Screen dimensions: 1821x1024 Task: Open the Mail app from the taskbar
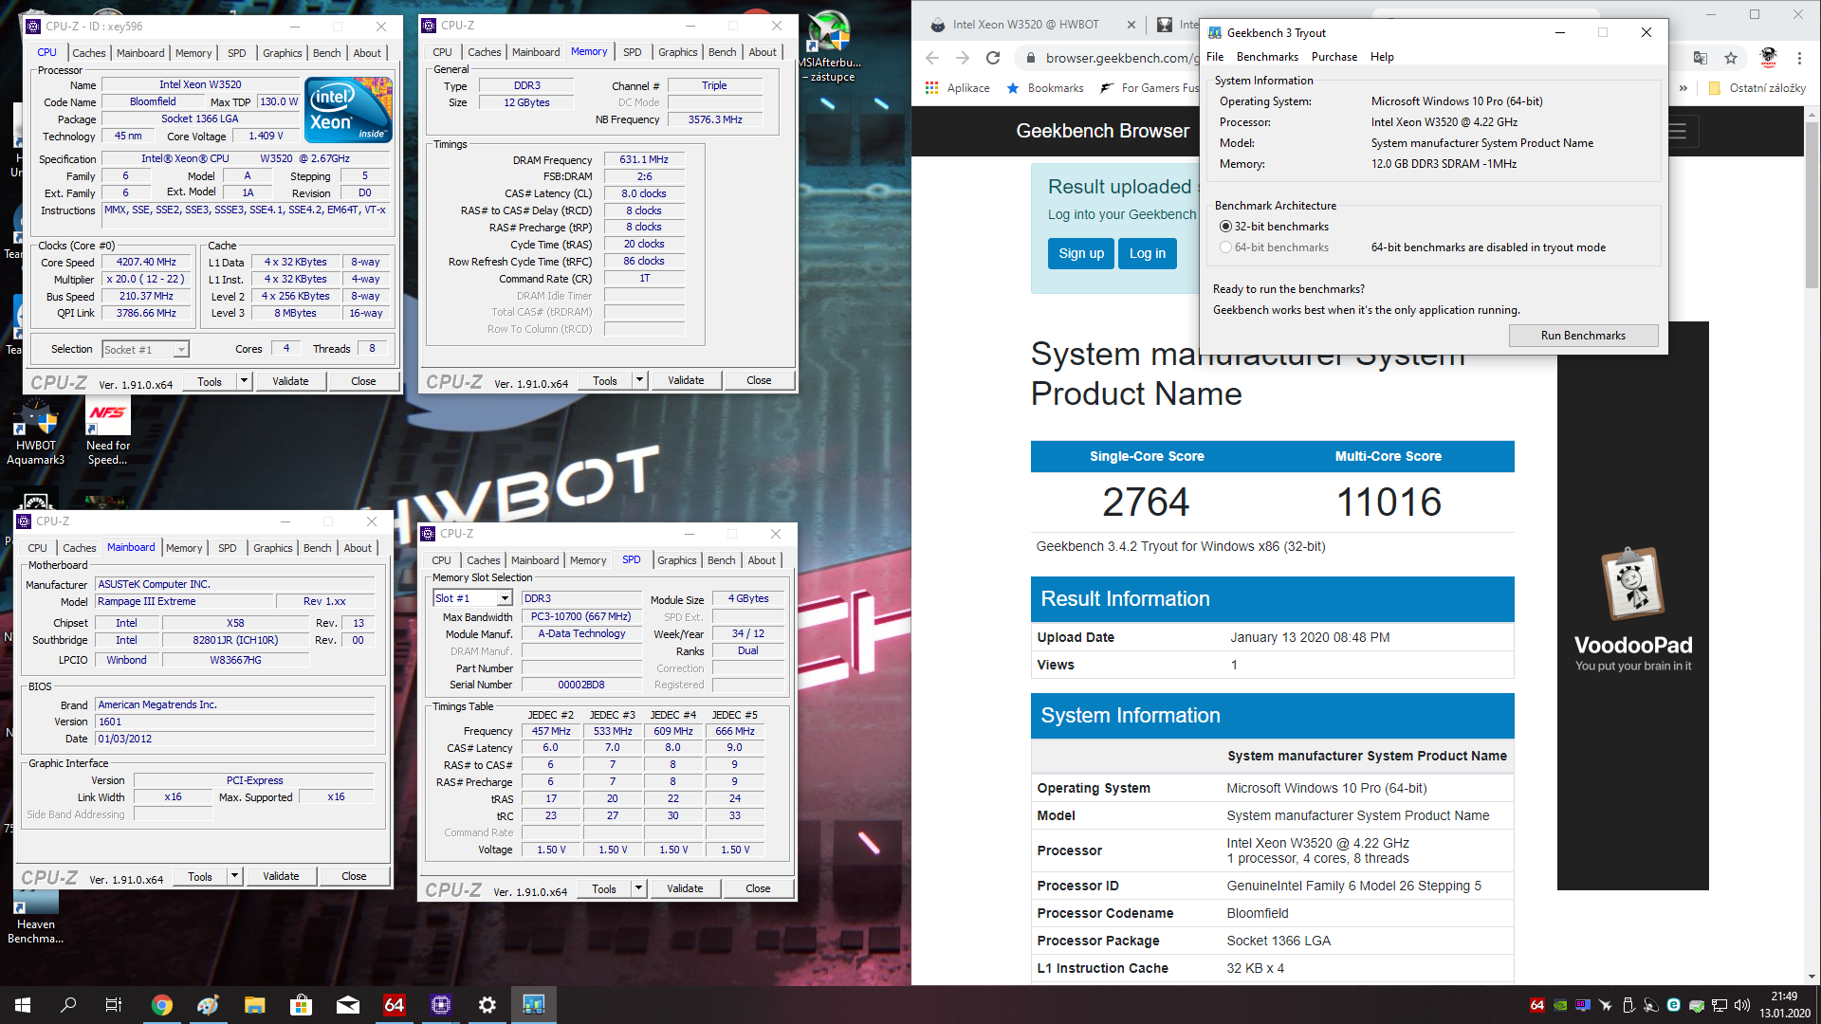pyautogui.click(x=347, y=1005)
